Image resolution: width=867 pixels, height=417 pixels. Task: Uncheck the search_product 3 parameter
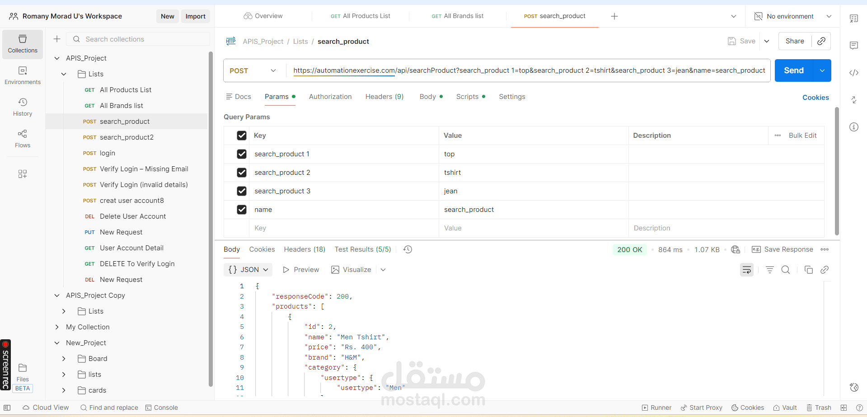pos(242,191)
